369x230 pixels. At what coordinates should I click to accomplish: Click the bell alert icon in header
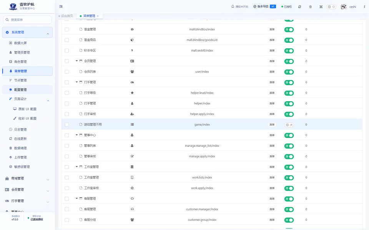tap(233, 7)
